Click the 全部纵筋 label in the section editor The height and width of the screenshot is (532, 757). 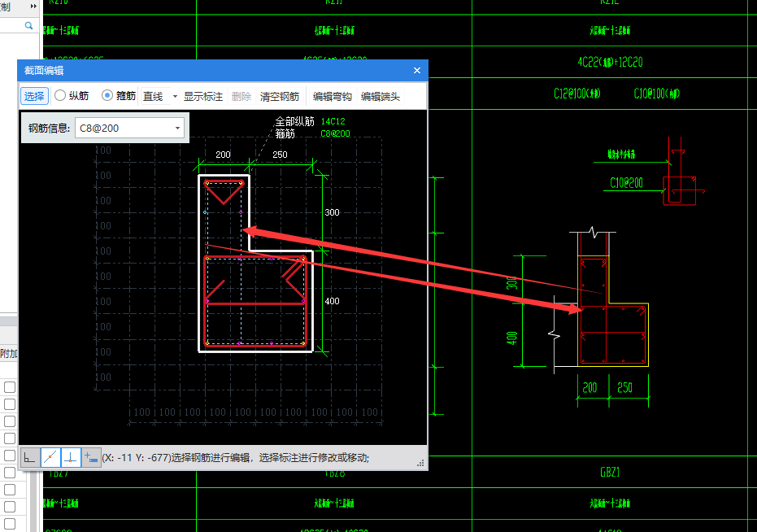coord(294,121)
